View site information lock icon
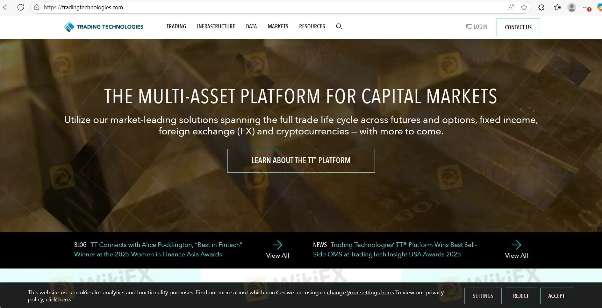602x308 pixels. pyautogui.click(x=37, y=7)
